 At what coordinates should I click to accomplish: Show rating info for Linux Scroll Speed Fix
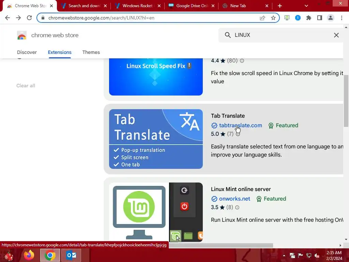pyautogui.click(x=242, y=61)
